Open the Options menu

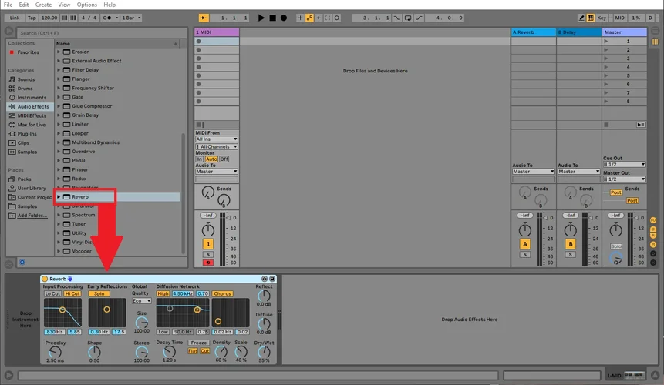pos(86,5)
